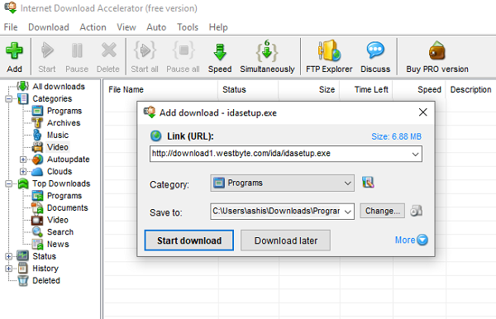
Task: Open the Auto menu
Action: coord(156,27)
